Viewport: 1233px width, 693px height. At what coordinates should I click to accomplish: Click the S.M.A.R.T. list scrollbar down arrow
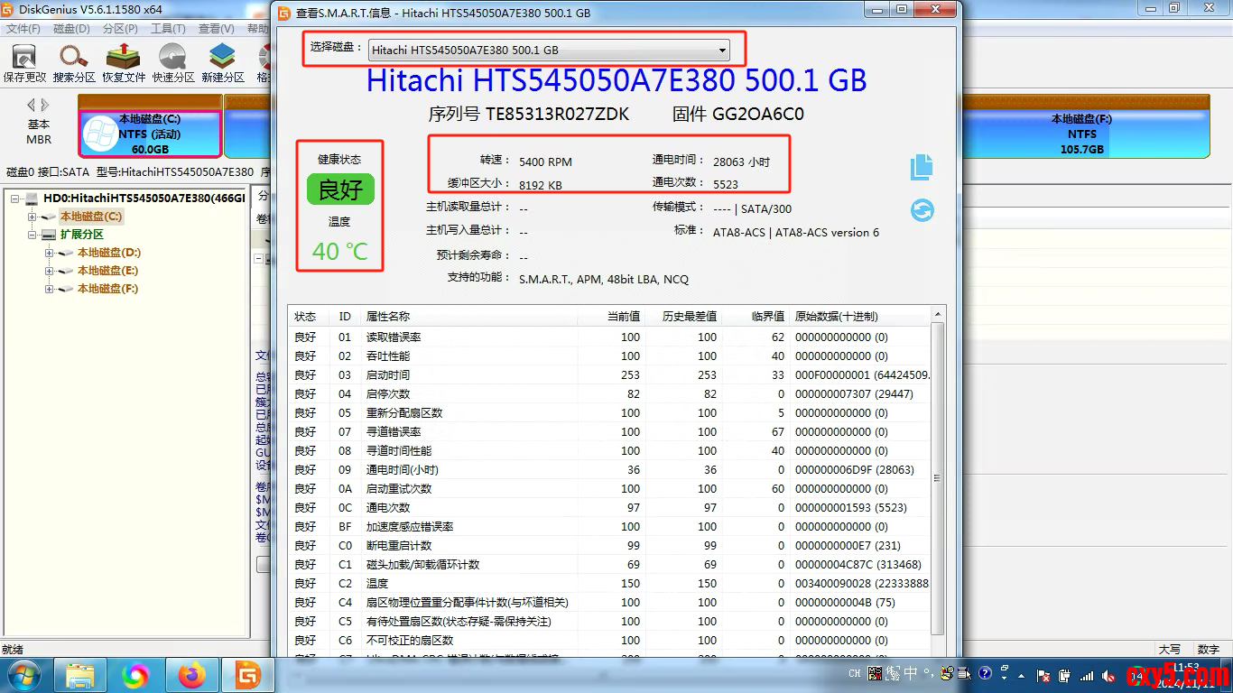coord(939,652)
